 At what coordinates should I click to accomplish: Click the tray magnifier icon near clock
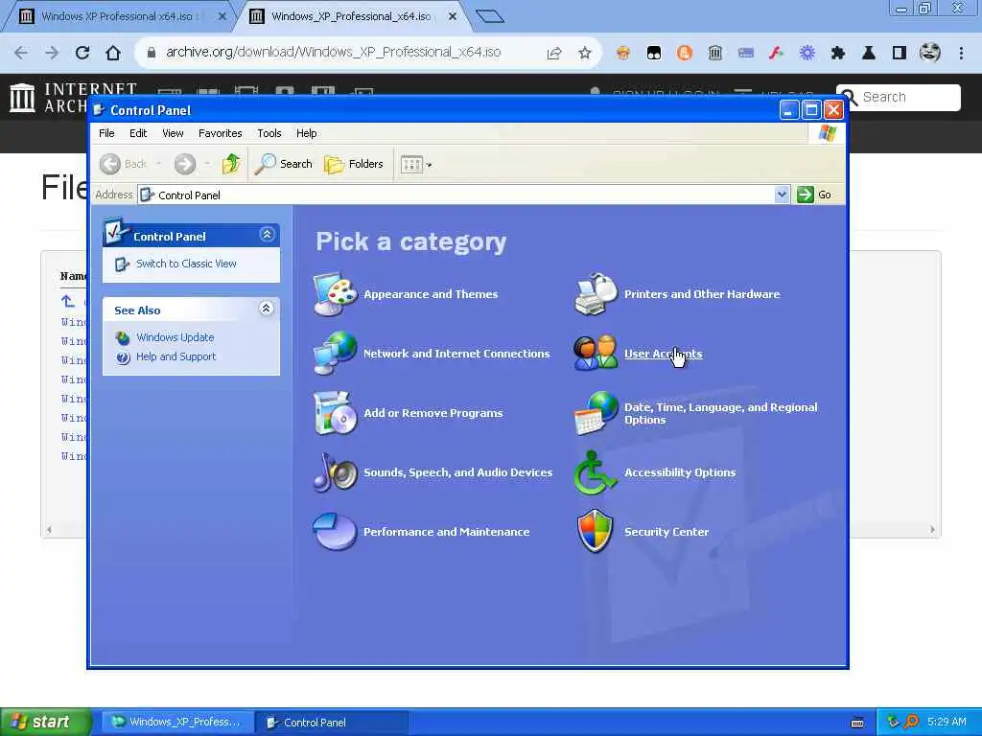coord(911,722)
